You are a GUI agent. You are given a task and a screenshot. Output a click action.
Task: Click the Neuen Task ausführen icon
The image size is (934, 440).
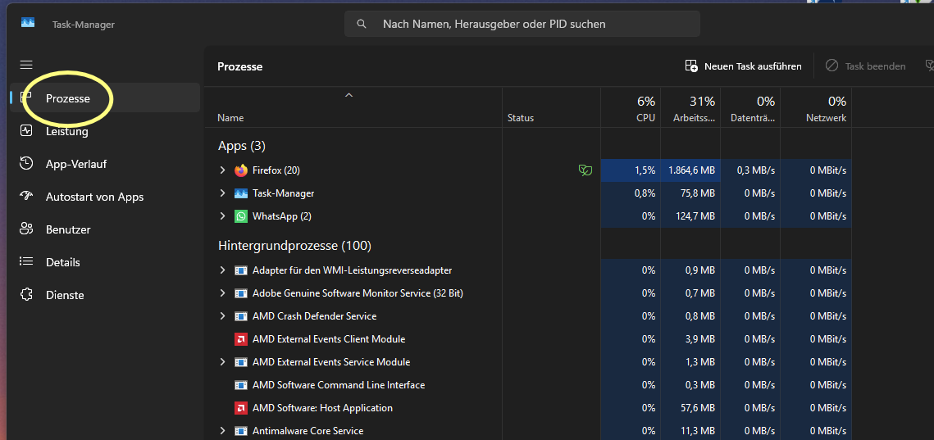click(691, 66)
